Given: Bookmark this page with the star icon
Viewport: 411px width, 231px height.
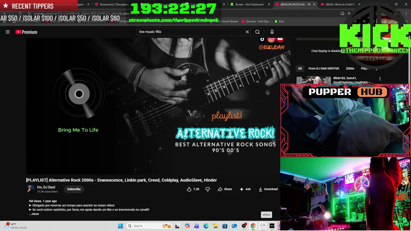Looking at the screenshot, I should click(349, 13).
